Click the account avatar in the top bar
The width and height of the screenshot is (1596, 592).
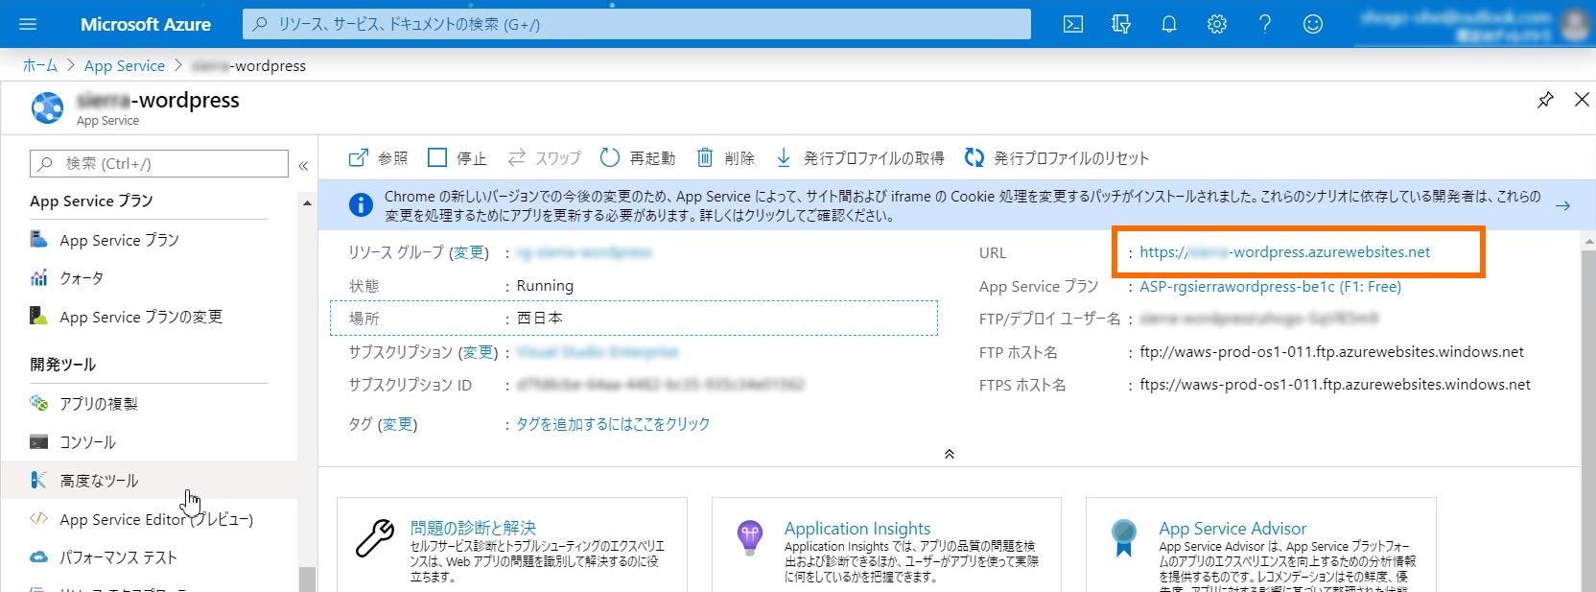coord(1575,24)
